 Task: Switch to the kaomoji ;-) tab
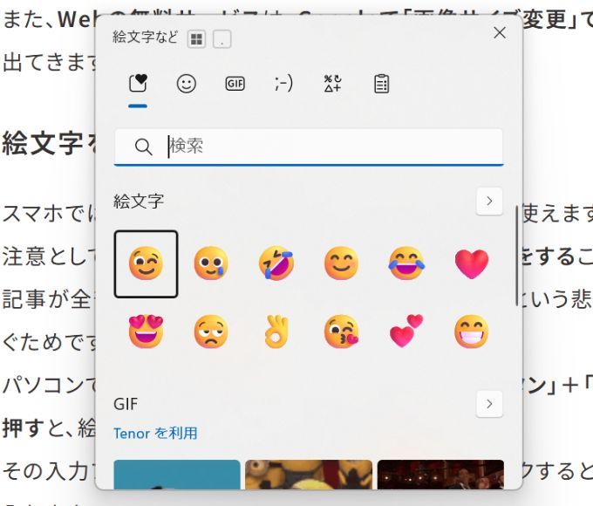283,84
